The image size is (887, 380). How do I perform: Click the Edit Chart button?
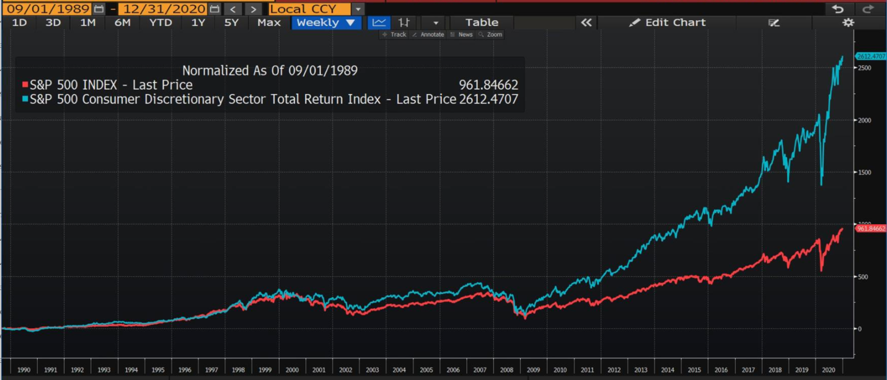(x=667, y=23)
